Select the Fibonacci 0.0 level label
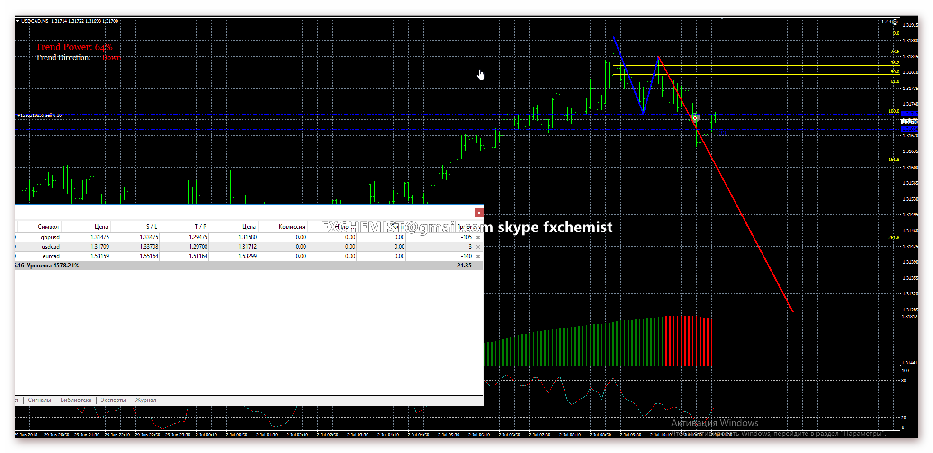This screenshot has height=453, width=933. pyautogui.click(x=896, y=33)
